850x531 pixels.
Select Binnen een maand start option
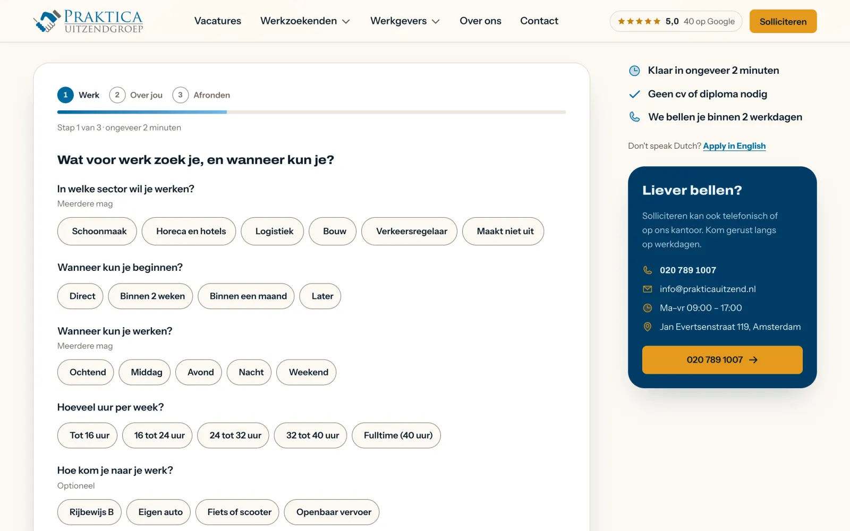tap(246, 296)
